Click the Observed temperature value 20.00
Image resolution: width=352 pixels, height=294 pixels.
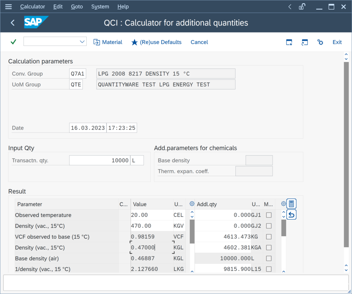pos(152,215)
